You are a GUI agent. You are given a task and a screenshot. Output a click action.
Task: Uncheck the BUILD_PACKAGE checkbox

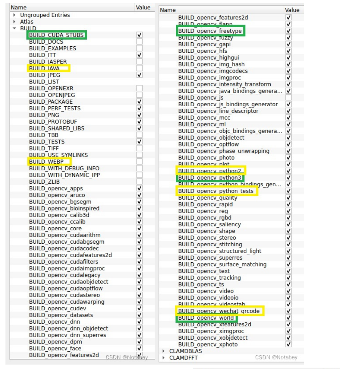(139, 102)
